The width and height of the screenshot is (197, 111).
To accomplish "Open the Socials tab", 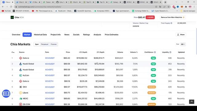I will point(76,35).
